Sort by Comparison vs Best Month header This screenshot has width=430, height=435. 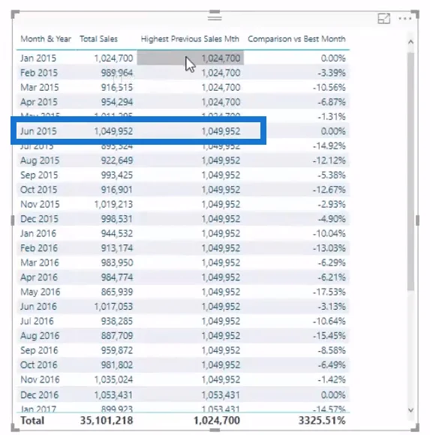click(x=296, y=39)
